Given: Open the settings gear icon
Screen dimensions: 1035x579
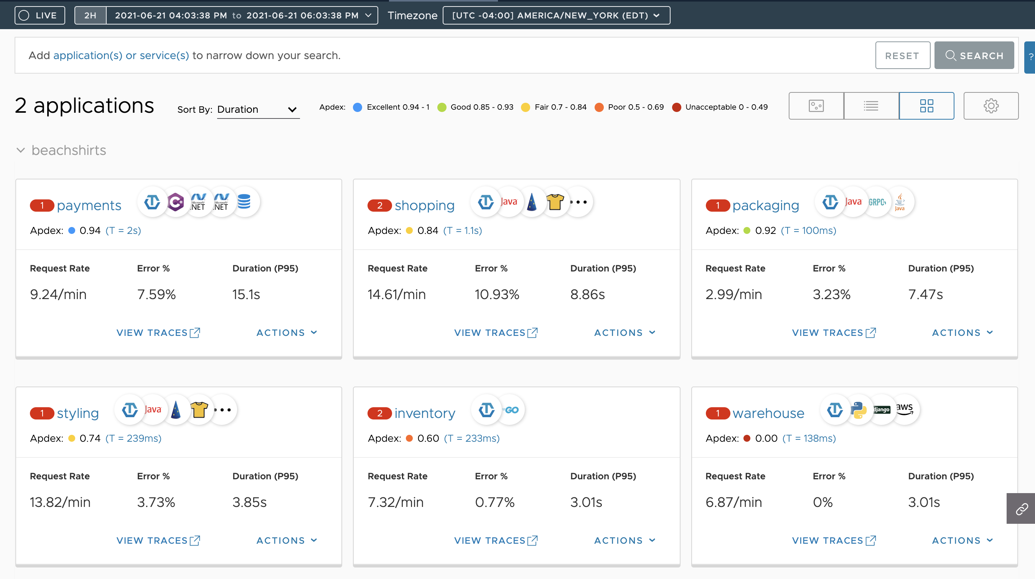Looking at the screenshot, I should [x=991, y=106].
